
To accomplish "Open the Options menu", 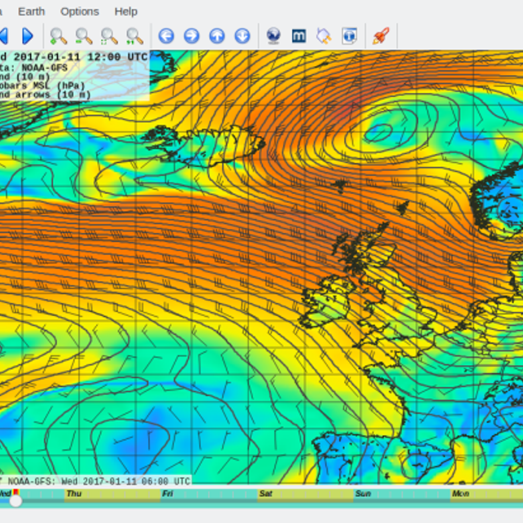I will (80, 11).
